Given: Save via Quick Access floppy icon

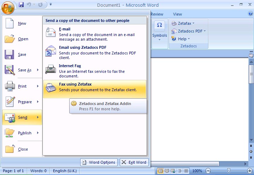Looking at the screenshot, I should pyautogui.click(x=21, y=5).
